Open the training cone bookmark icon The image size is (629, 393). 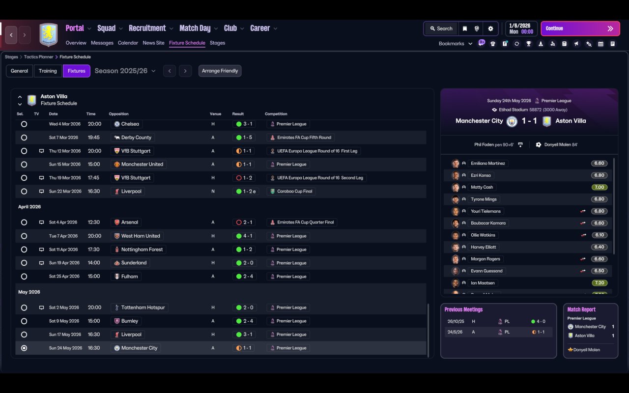[541, 44]
